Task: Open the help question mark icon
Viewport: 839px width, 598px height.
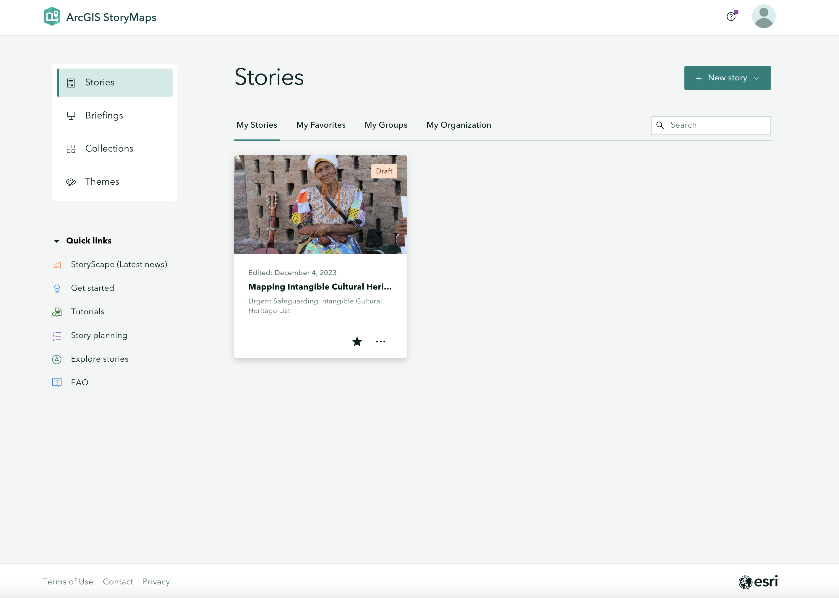Action: (x=731, y=17)
